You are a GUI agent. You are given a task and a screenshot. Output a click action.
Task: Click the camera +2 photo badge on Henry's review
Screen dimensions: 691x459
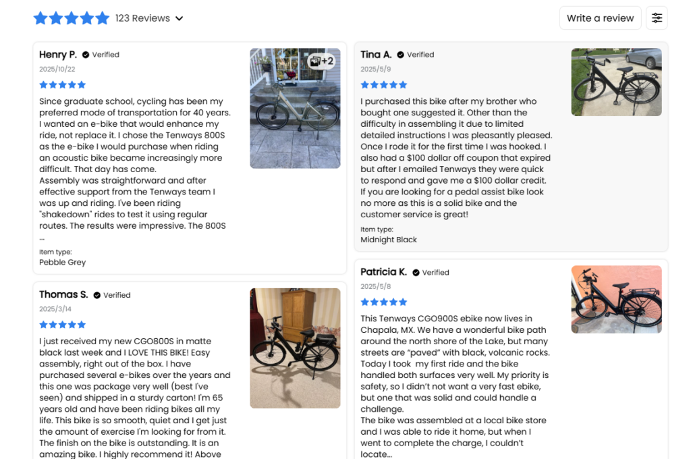pos(320,61)
